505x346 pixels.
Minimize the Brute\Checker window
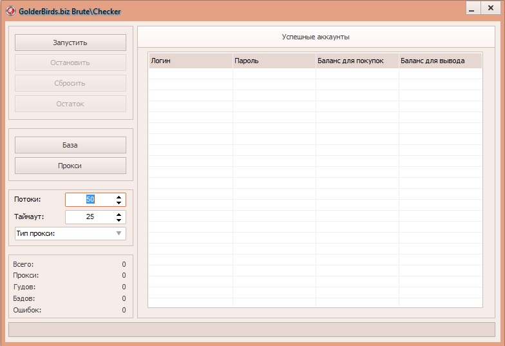473,8
